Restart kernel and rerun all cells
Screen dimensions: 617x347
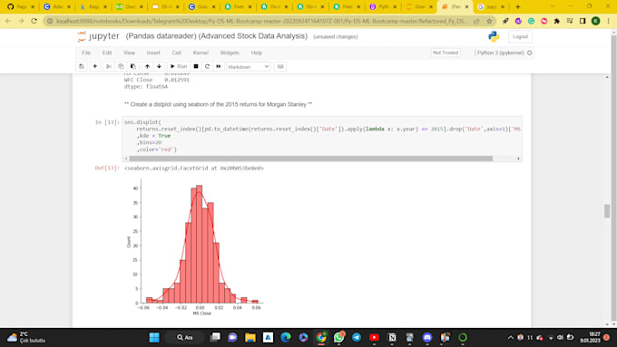[219, 66]
